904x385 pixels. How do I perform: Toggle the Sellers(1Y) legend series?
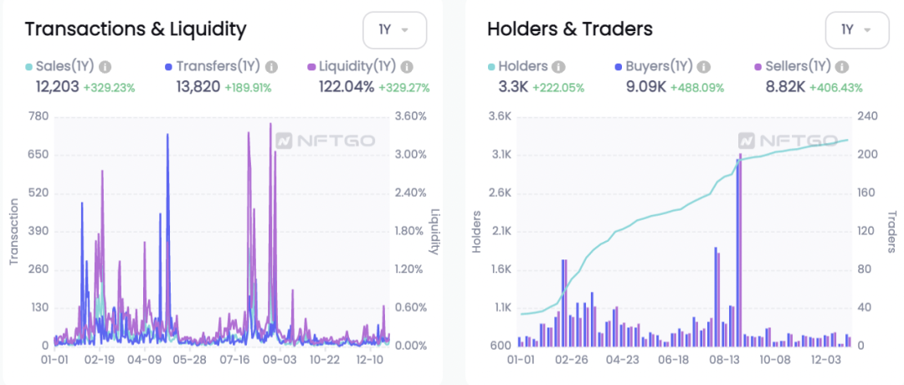(x=794, y=67)
